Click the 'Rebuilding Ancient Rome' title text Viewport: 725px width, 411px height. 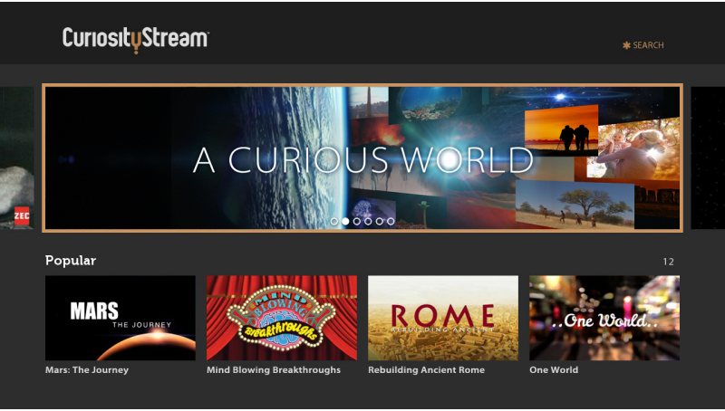[426, 370]
